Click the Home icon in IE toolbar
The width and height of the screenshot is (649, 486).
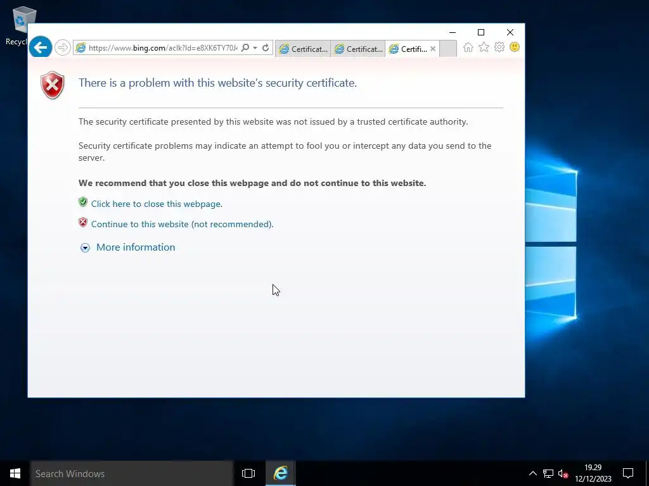pyautogui.click(x=468, y=47)
